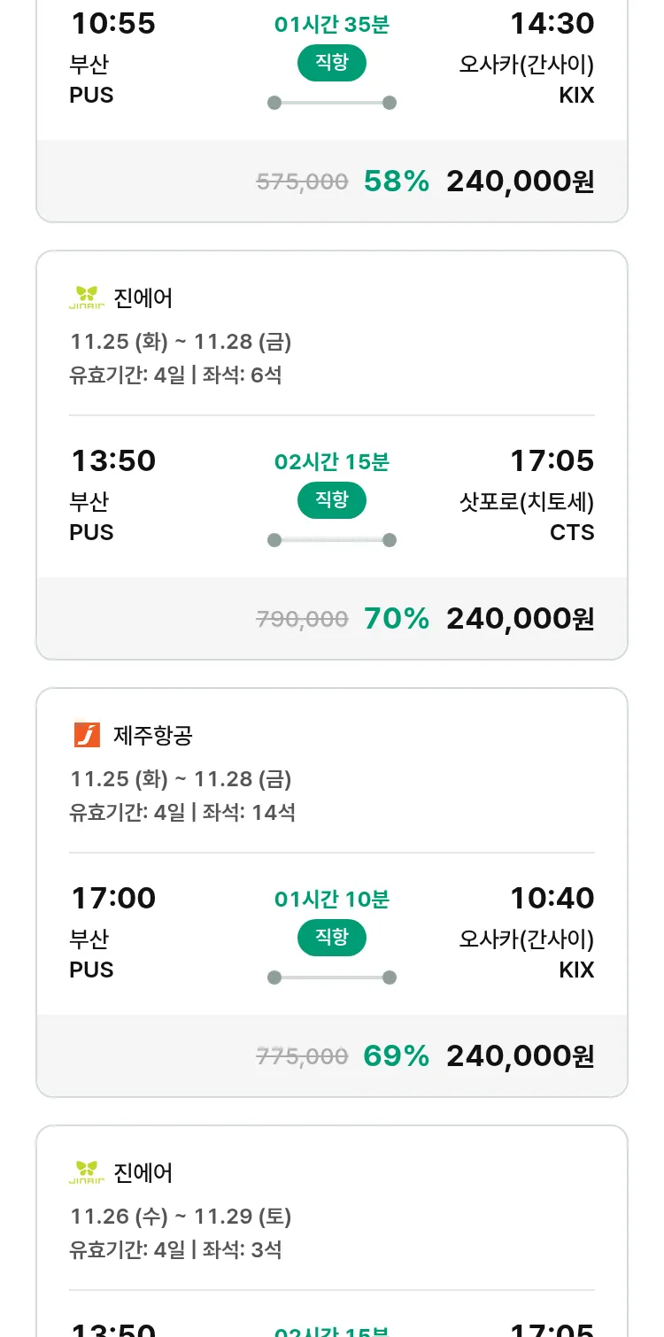The image size is (664, 1337).
Task: Click the Jin Air logo on the 11.26 flight card
Action: click(x=87, y=1173)
